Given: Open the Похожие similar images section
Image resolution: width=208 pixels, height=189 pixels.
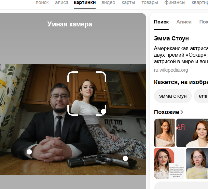Looking at the screenshot, I should point(166,112).
